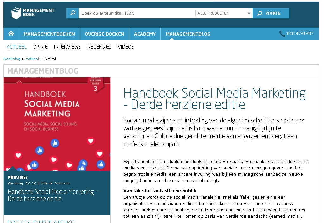This screenshot has width=325, height=223.
Task: Click the home icon in navigation bar
Action: [11, 34]
